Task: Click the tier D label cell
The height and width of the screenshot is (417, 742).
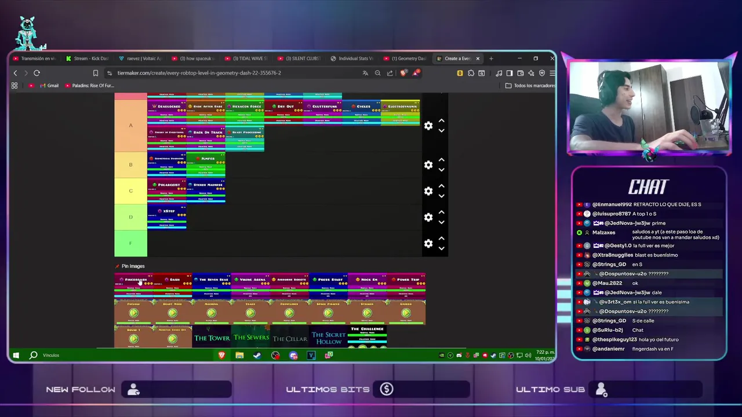Action: pyautogui.click(x=130, y=217)
